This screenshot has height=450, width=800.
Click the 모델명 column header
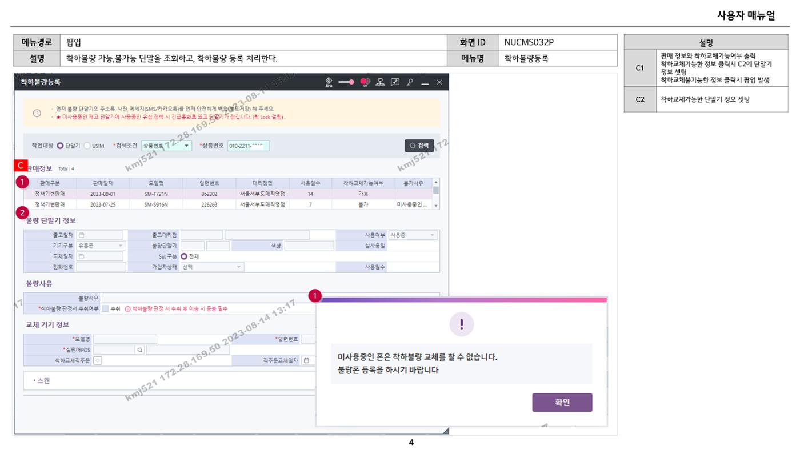click(156, 183)
